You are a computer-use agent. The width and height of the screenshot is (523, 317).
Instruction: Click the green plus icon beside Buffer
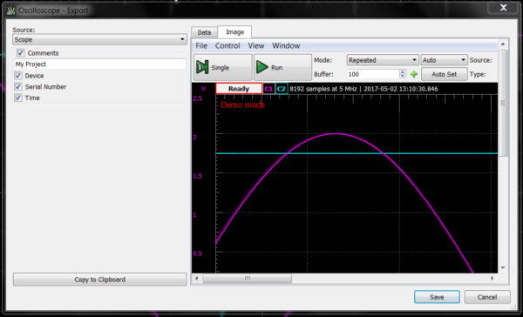pyautogui.click(x=413, y=74)
